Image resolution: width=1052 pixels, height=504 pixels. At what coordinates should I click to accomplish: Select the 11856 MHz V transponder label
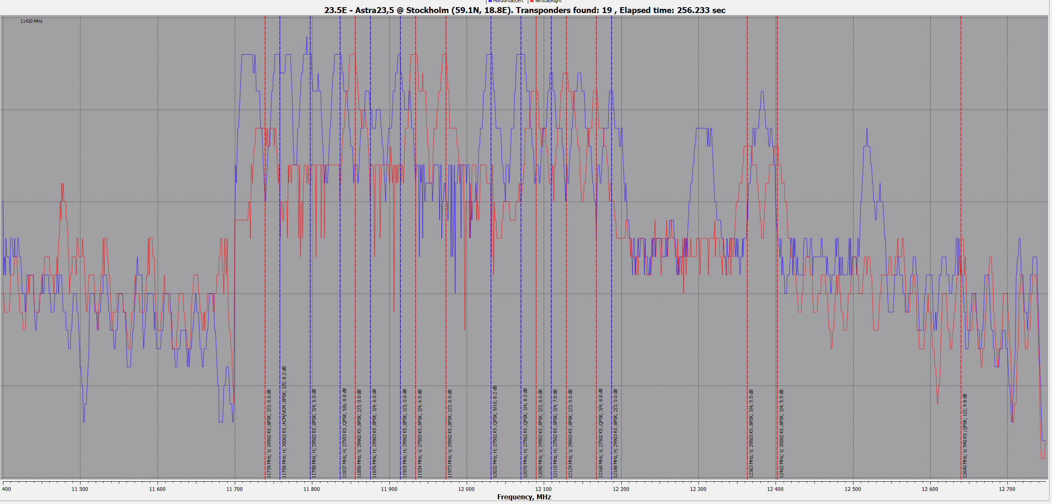click(x=359, y=434)
